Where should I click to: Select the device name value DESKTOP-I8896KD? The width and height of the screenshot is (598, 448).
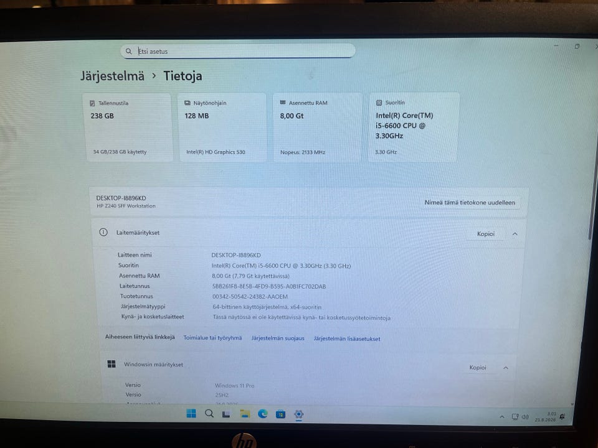coord(236,255)
